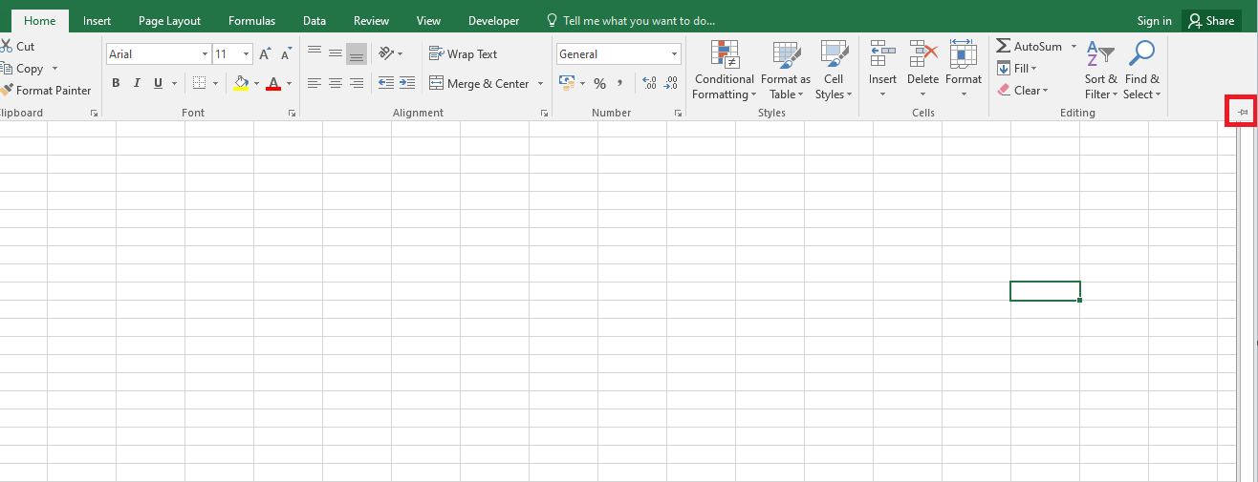Switch to the Page Layout tab
Image resolution: width=1258 pixels, height=482 pixels.
coord(169,21)
